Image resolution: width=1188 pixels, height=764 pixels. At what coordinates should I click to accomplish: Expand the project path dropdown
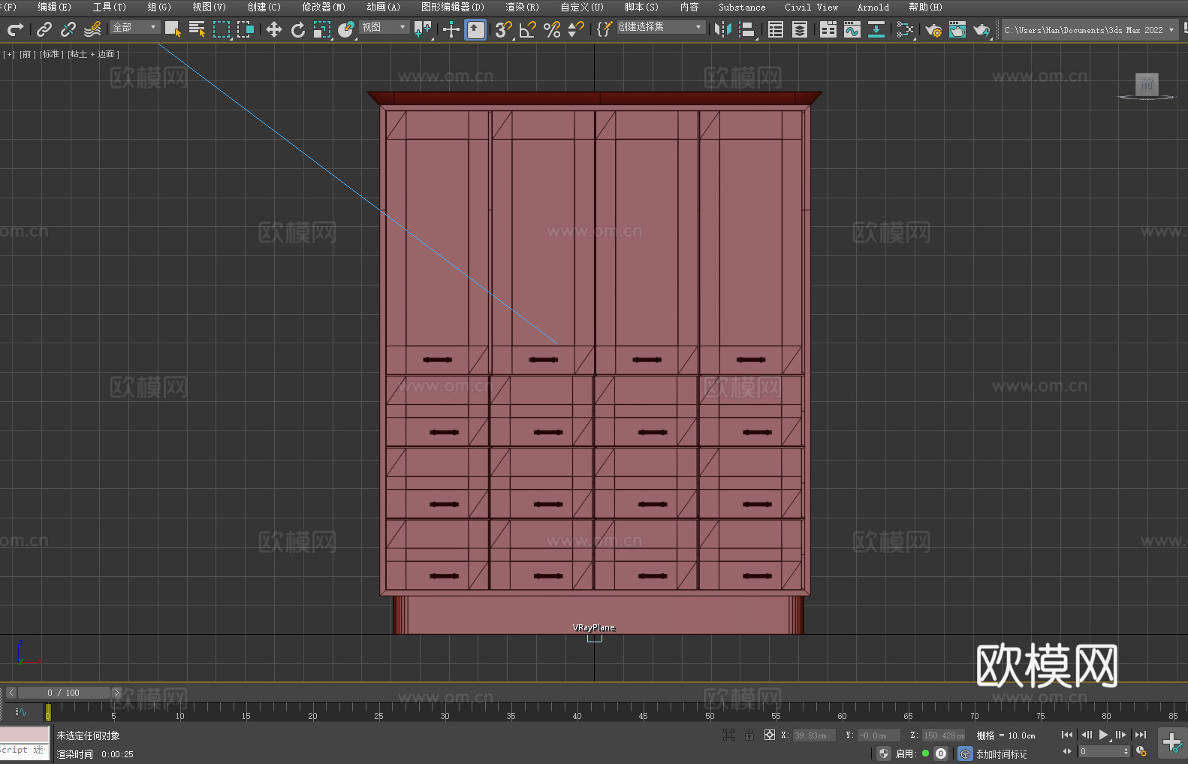click(1171, 30)
